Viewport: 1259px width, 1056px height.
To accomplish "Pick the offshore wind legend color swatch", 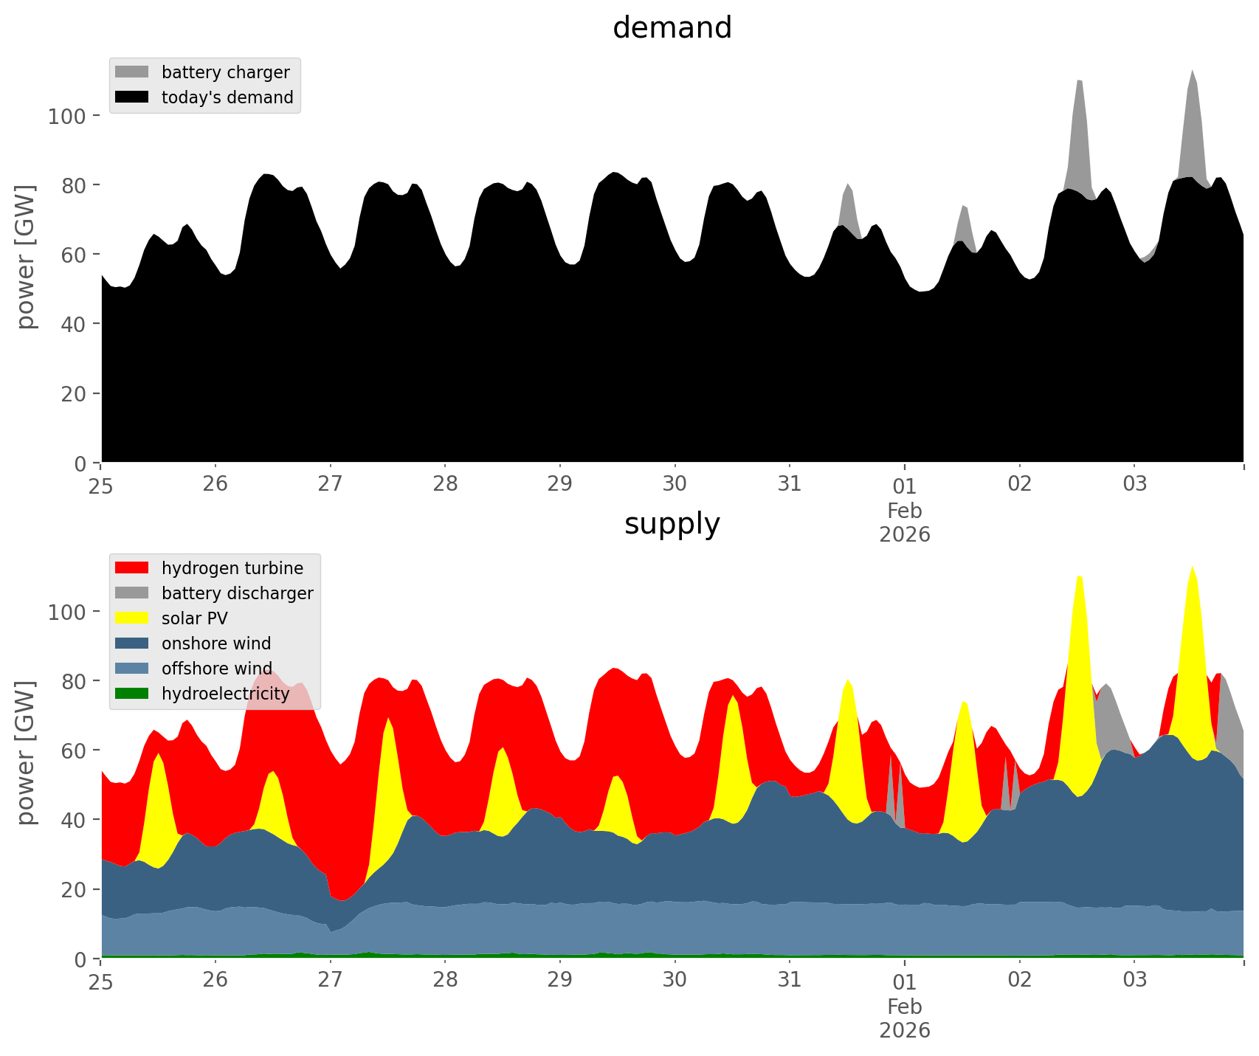I will point(132,669).
